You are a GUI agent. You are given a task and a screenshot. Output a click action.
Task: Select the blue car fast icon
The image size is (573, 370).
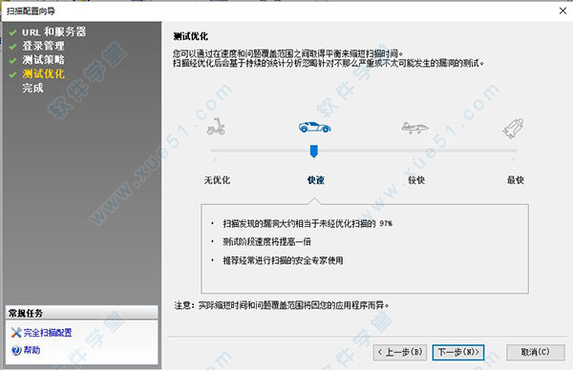(x=314, y=127)
